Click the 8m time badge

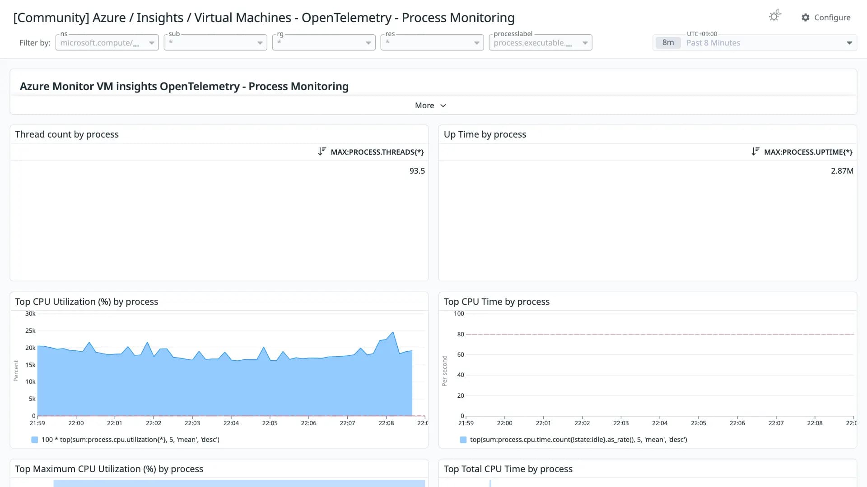[668, 43]
